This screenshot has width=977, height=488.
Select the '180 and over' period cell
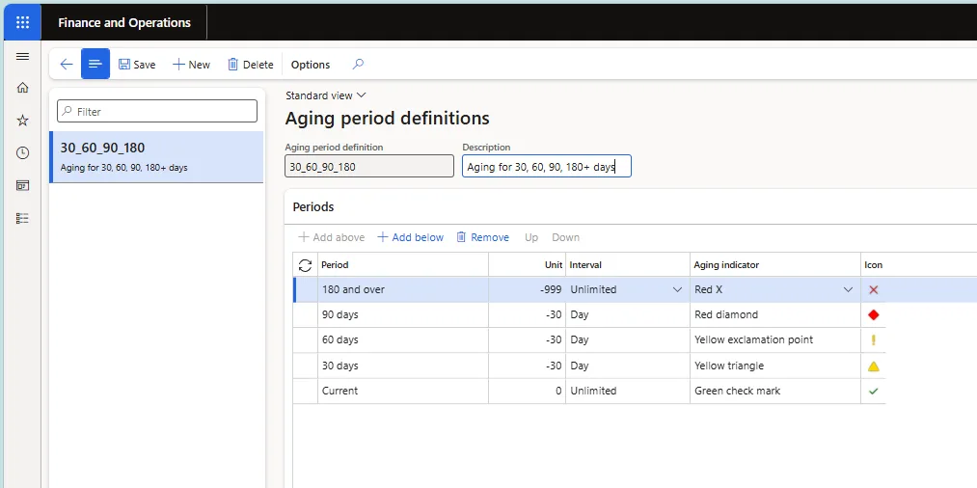(x=402, y=289)
